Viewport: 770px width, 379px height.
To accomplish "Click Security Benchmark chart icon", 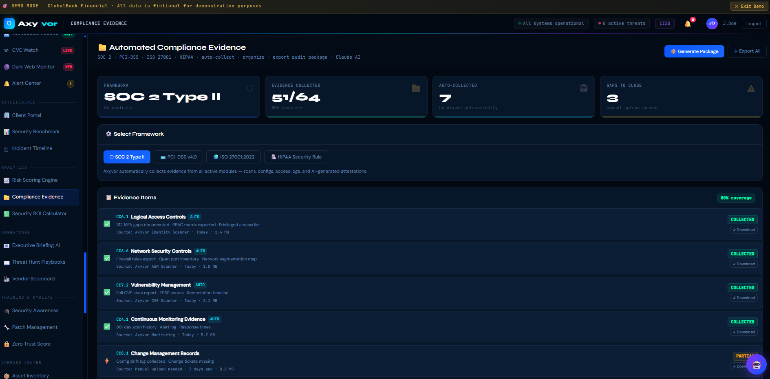I will point(7,132).
